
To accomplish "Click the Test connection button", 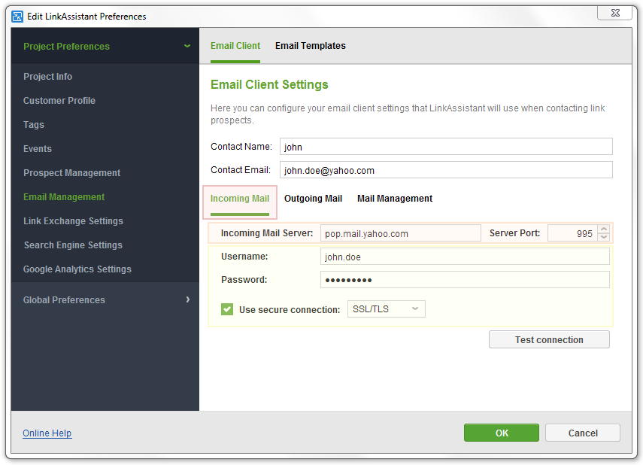I will 549,340.
